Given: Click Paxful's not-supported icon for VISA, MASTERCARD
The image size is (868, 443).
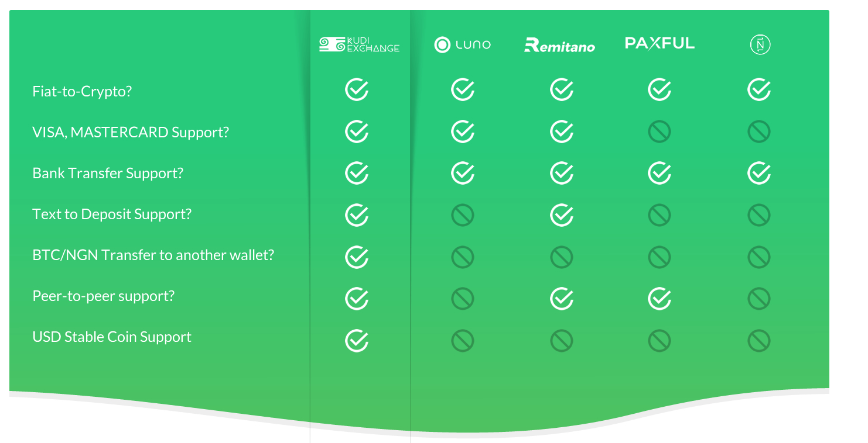Looking at the screenshot, I should click(x=659, y=132).
